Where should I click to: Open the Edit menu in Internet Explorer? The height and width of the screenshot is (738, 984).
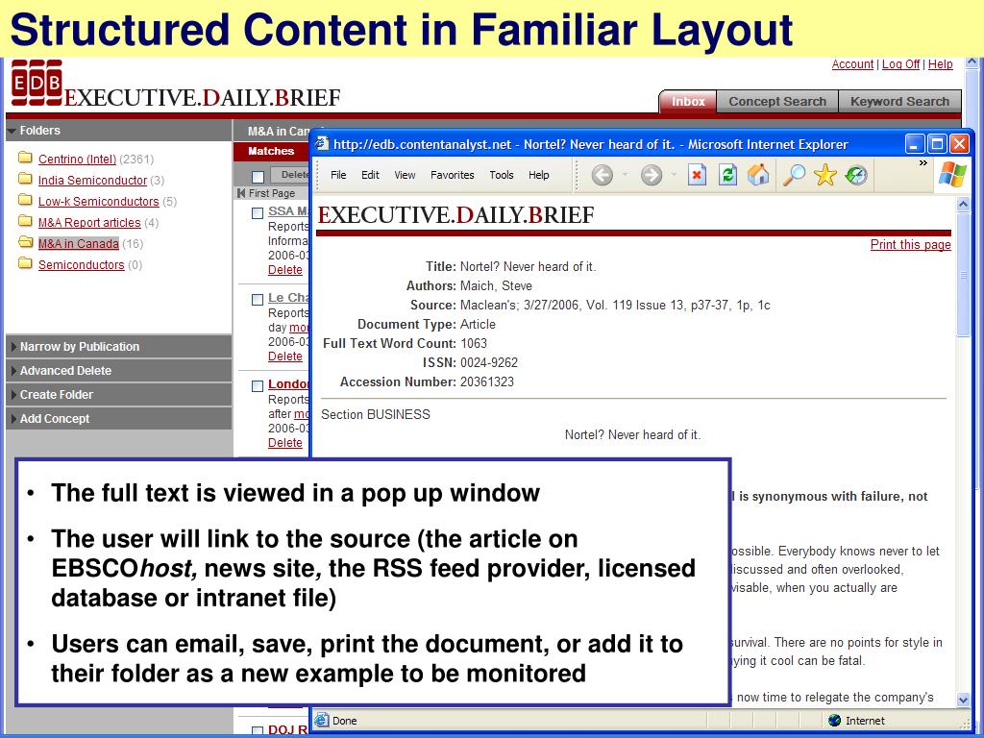click(x=370, y=175)
